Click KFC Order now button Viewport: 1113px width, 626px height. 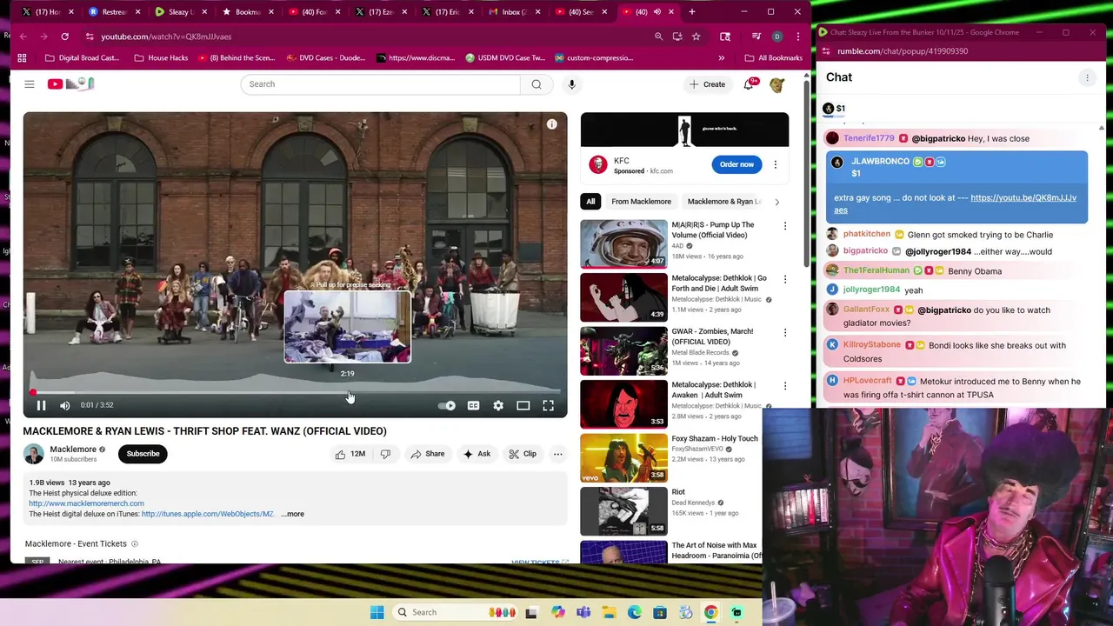coord(736,164)
